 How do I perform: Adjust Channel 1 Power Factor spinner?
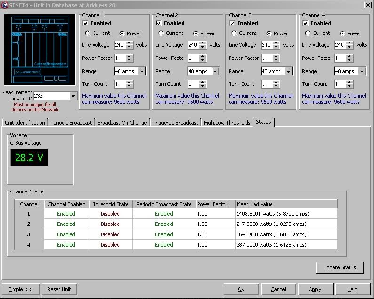coord(129,58)
